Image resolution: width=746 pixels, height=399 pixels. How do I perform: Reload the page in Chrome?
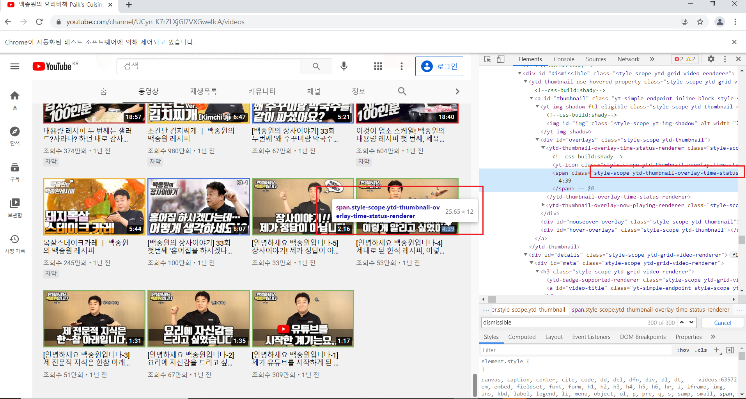(39, 22)
